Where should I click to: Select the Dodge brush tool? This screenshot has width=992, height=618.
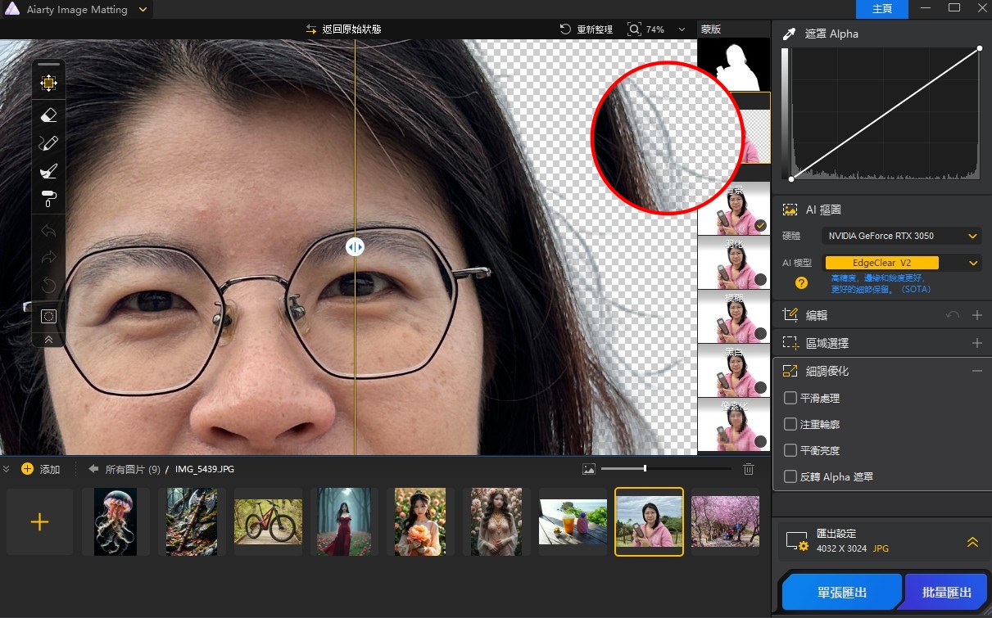pyautogui.click(x=48, y=171)
